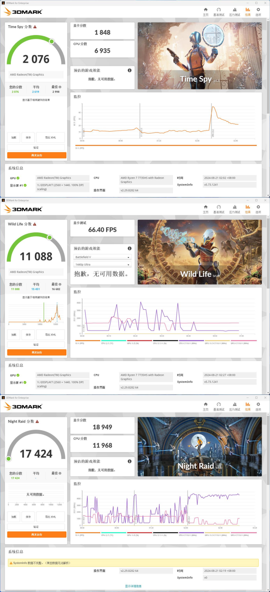Click the Time Spy benchmark artwork thumbnail

pyautogui.click(x=200, y=56)
